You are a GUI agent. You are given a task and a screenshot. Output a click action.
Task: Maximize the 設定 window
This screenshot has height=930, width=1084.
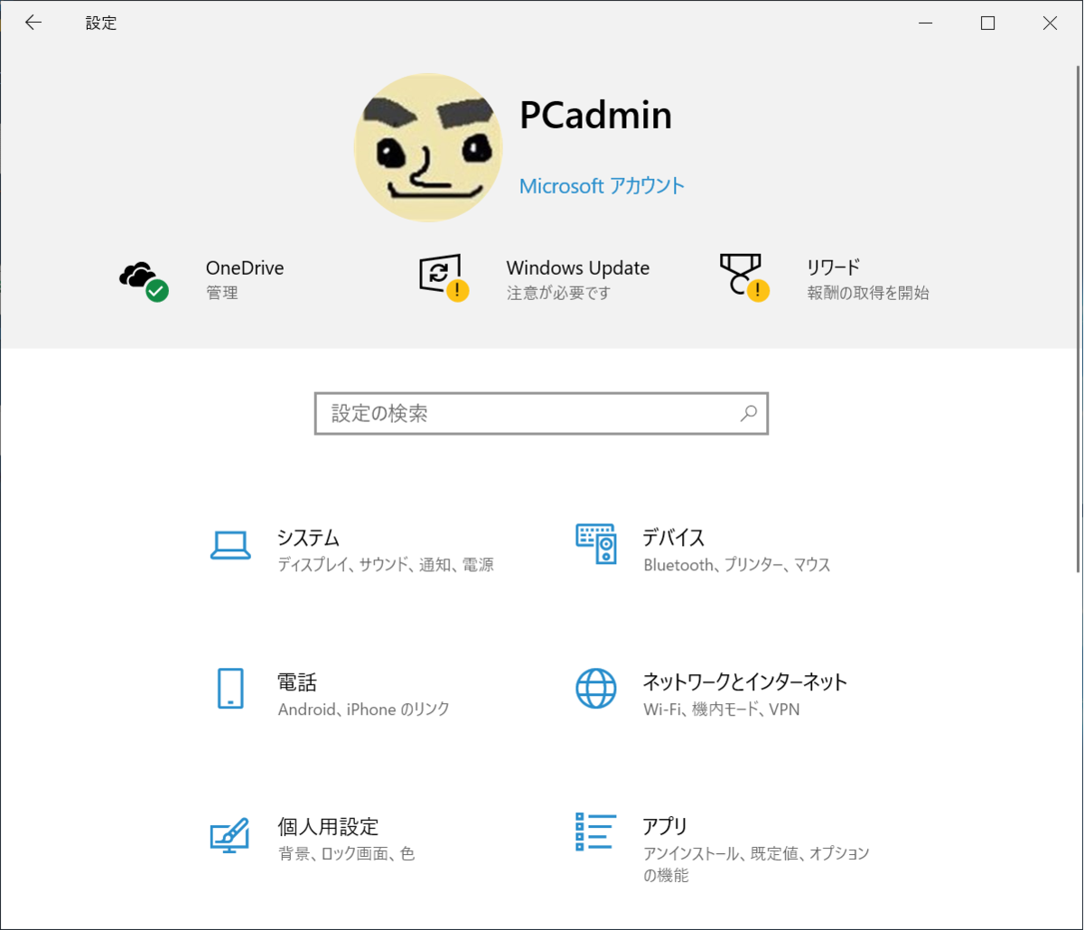click(987, 23)
